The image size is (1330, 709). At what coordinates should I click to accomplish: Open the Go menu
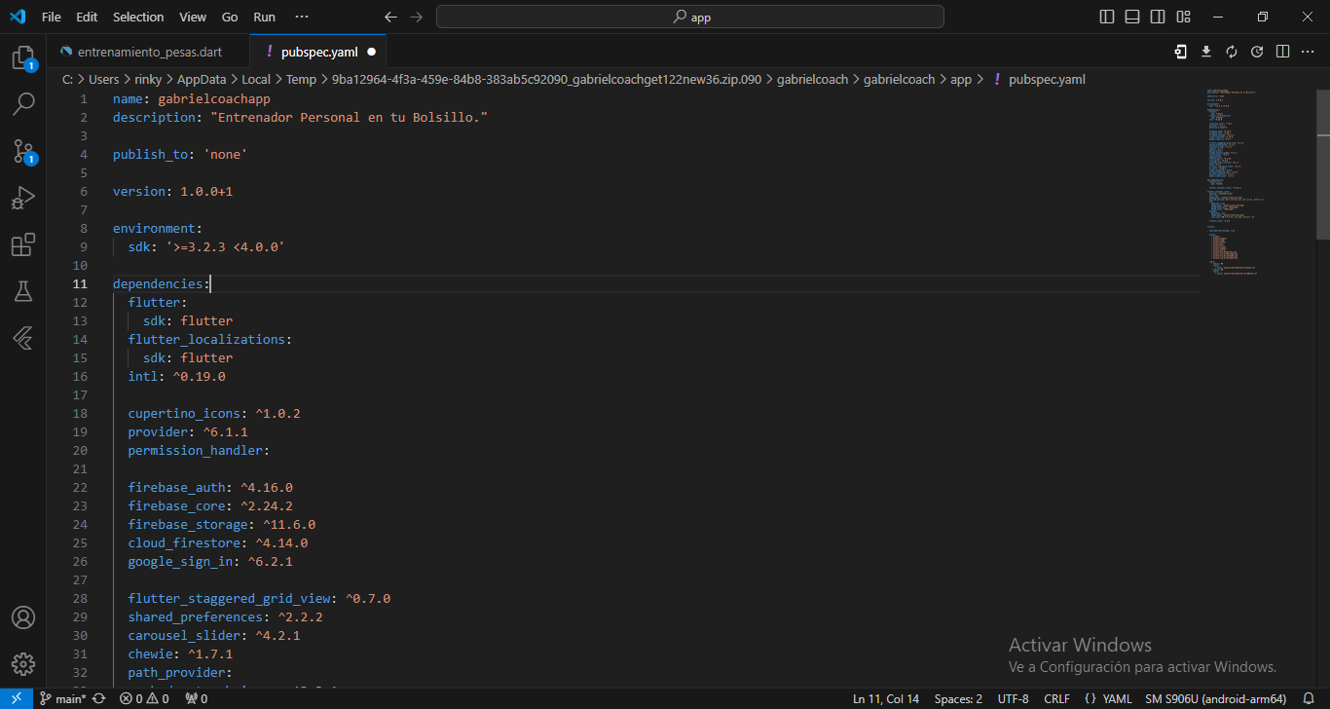[x=230, y=17]
